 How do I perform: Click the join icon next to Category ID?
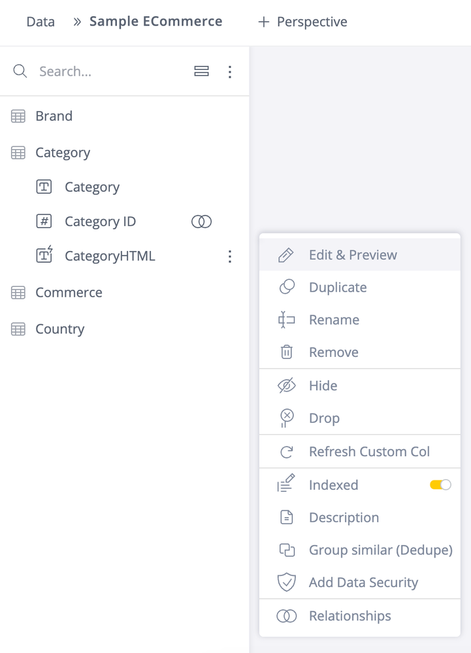(201, 222)
